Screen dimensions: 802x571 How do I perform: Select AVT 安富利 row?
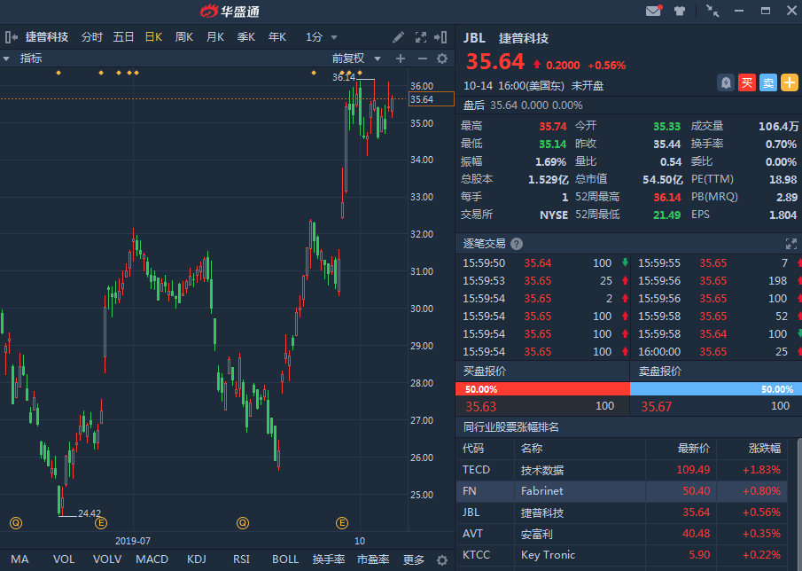(621, 534)
